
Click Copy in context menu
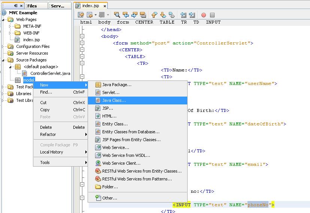[x=61, y=110]
